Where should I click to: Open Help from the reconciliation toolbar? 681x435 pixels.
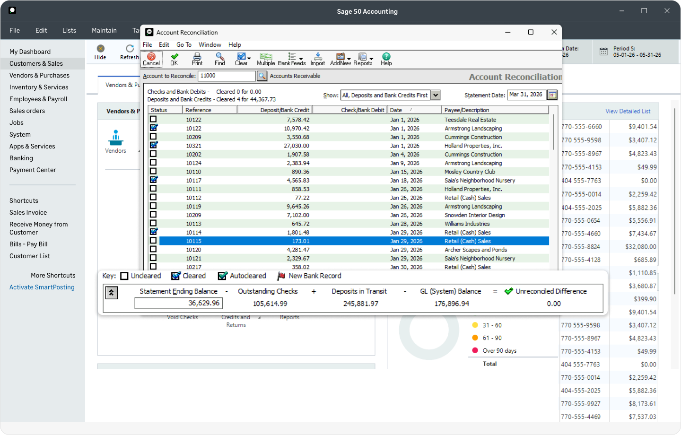[x=386, y=57]
